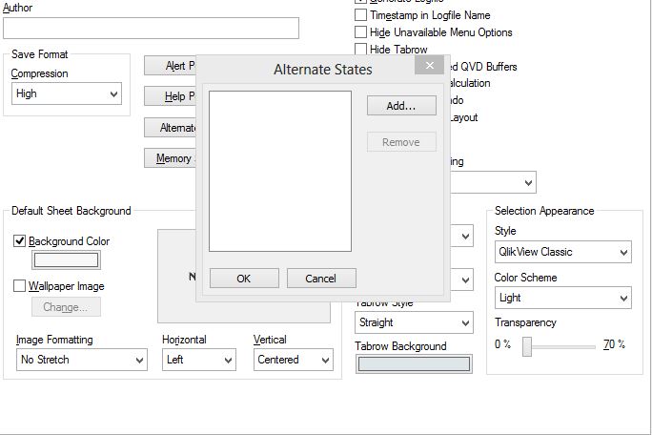
Task: Click the Background Color swatch
Action: click(x=66, y=259)
